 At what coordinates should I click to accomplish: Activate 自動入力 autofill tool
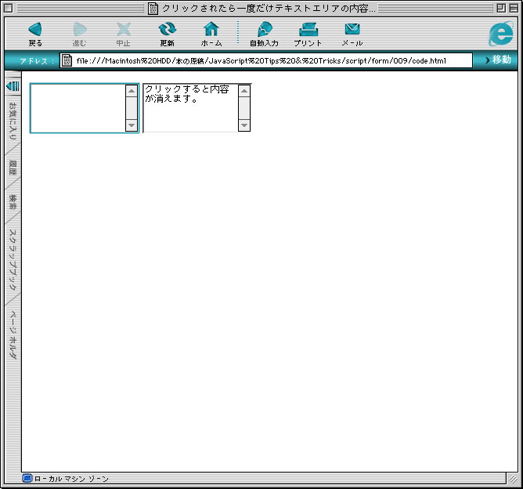click(x=264, y=34)
